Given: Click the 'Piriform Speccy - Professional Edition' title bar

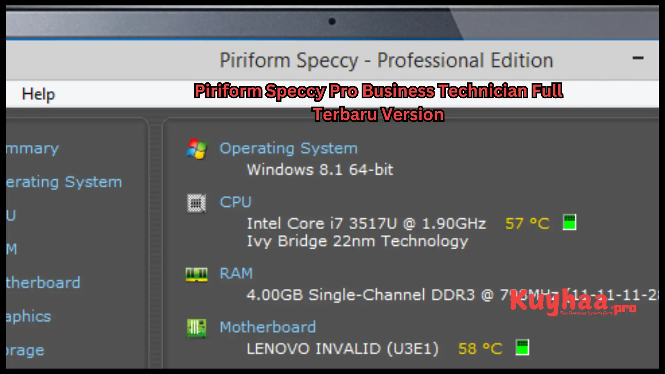Looking at the screenshot, I should (x=386, y=61).
